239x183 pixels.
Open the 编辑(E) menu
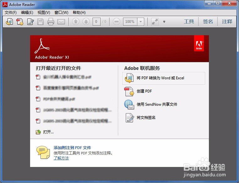(x=27, y=13)
